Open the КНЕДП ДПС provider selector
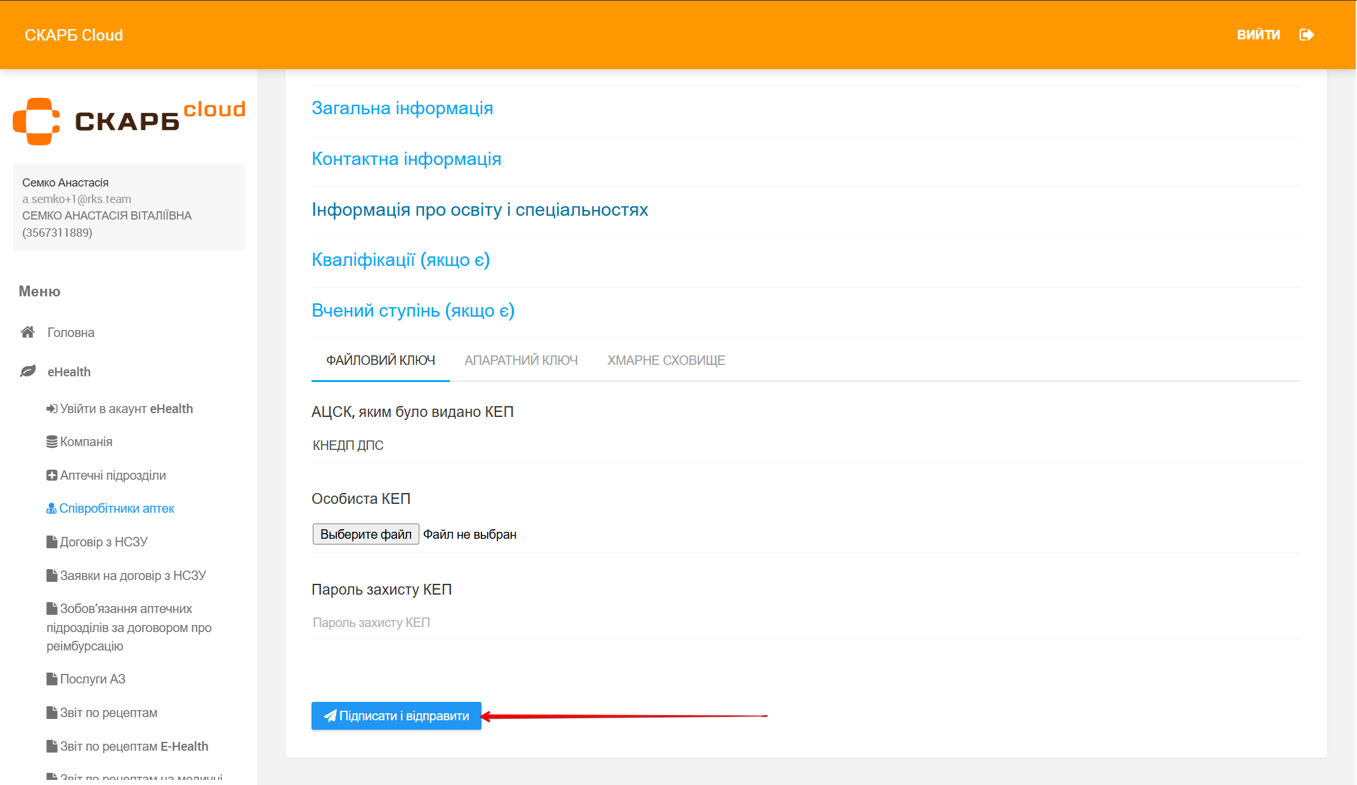This screenshot has width=1357, height=785. tap(806, 445)
